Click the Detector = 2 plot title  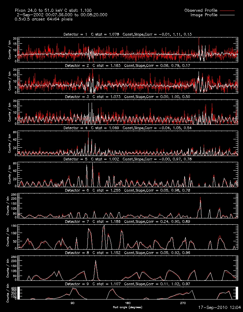pyautogui.click(x=127, y=66)
